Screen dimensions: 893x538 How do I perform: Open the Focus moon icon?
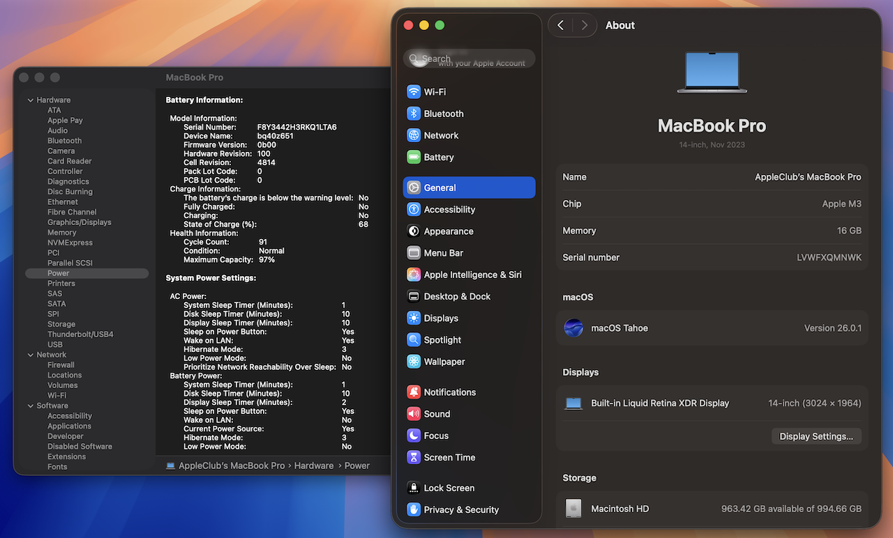coord(414,436)
